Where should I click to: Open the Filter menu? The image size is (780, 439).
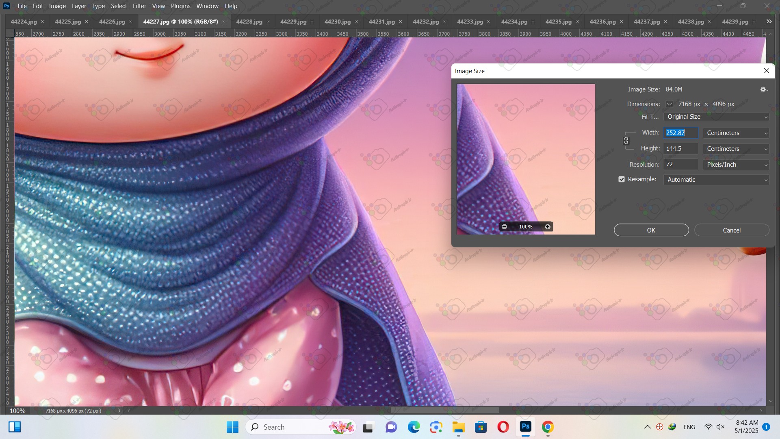point(139,6)
